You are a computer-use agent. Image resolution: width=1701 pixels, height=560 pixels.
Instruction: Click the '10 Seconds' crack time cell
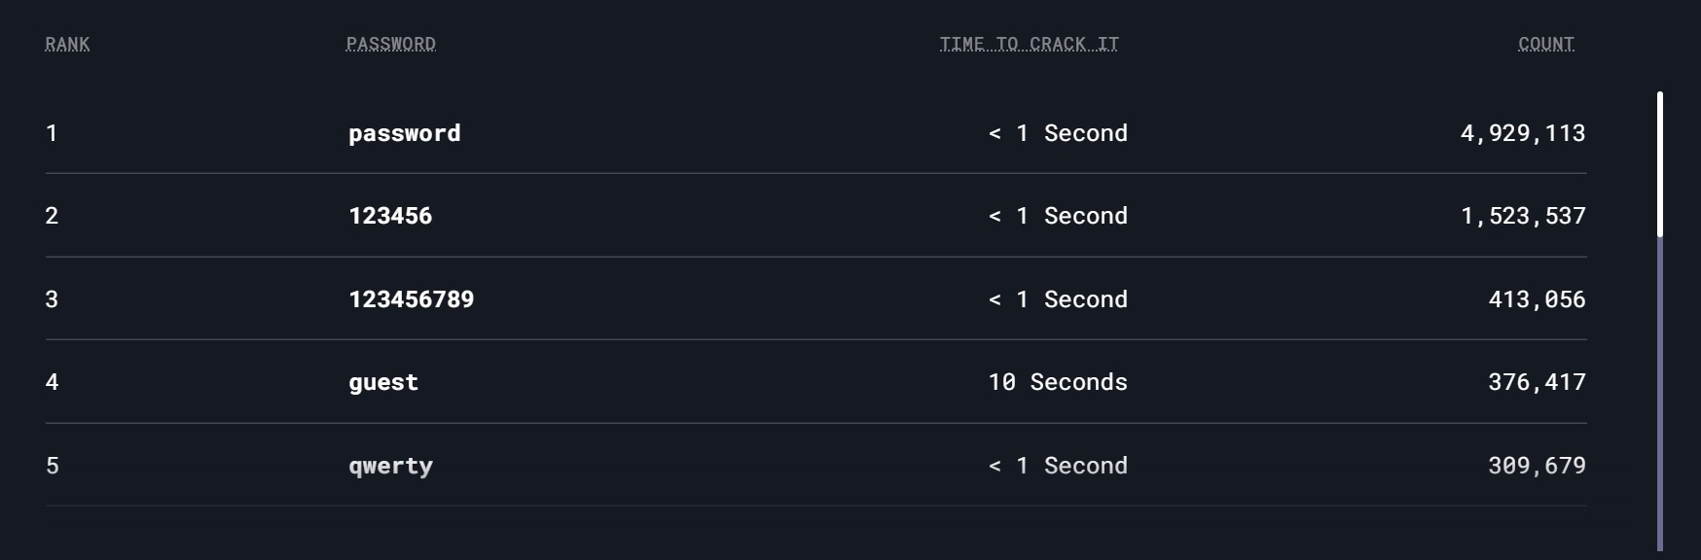coord(1057,382)
